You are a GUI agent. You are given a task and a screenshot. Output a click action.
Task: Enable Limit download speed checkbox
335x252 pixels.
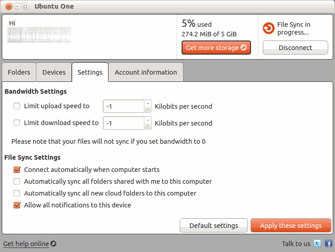[17, 123]
